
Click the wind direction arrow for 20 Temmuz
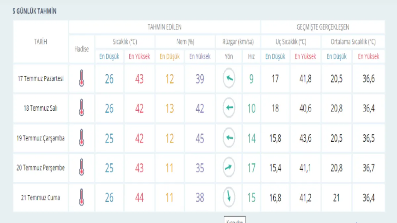229,167
